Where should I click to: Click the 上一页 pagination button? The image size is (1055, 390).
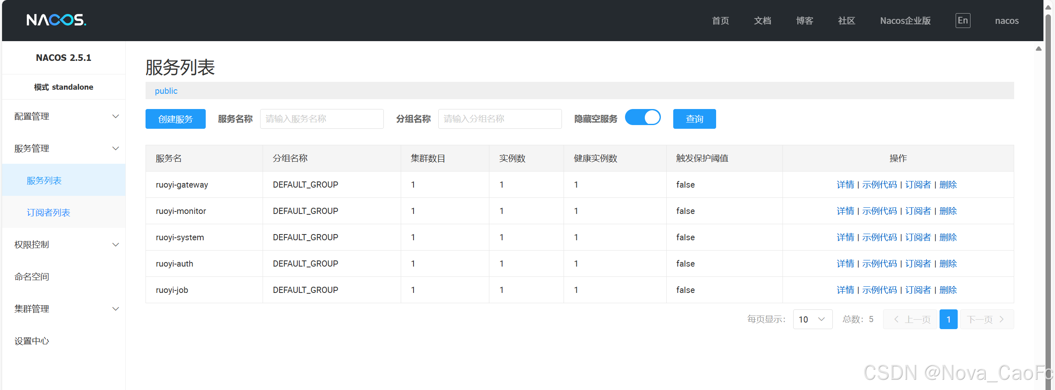(x=910, y=319)
